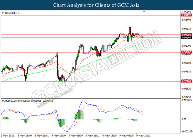193x138 pixels.
Task: Select the 0.99291 red price label
Action: (186, 35)
